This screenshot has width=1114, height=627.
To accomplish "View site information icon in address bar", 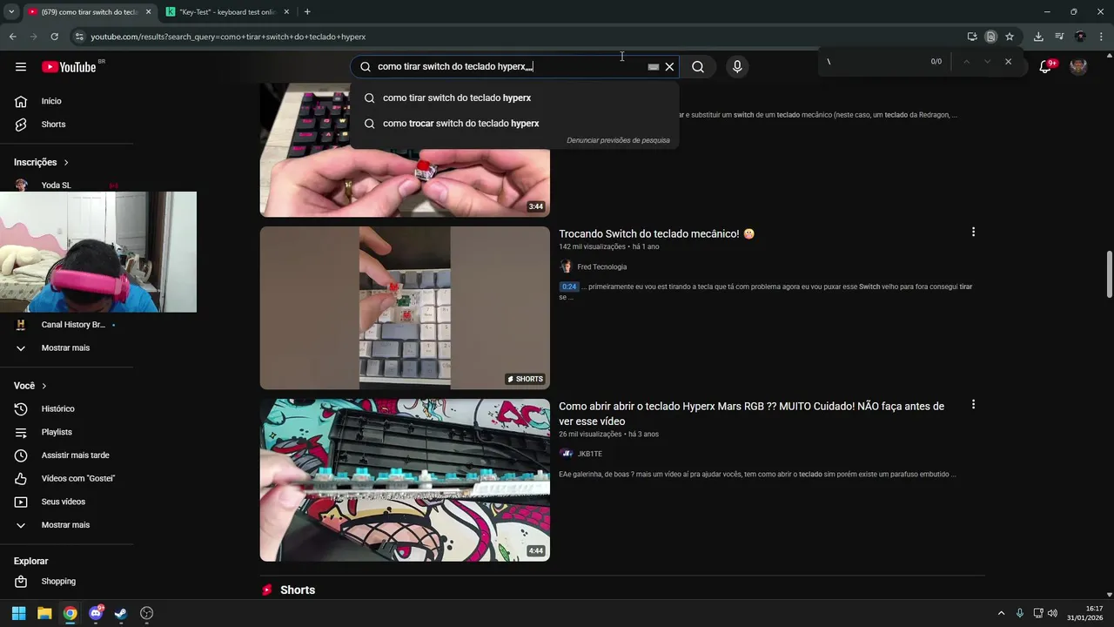I will click(x=79, y=37).
